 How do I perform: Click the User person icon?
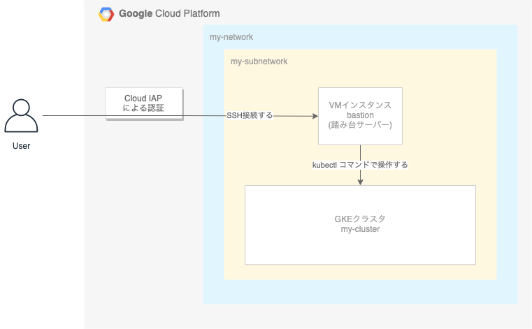coord(21,116)
